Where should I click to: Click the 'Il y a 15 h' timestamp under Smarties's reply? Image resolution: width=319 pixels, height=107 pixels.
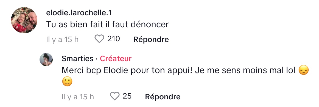(x=78, y=97)
